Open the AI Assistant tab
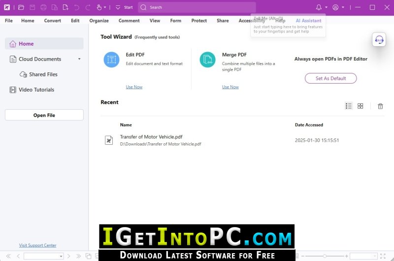This screenshot has height=261, width=394. tap(309, 21)
